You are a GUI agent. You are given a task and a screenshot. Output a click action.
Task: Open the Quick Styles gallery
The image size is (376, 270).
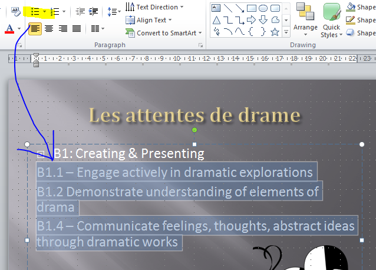(x=331, y=20)
